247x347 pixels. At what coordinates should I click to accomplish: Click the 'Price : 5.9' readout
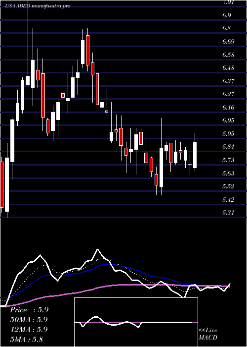click(x=29, y=310)
